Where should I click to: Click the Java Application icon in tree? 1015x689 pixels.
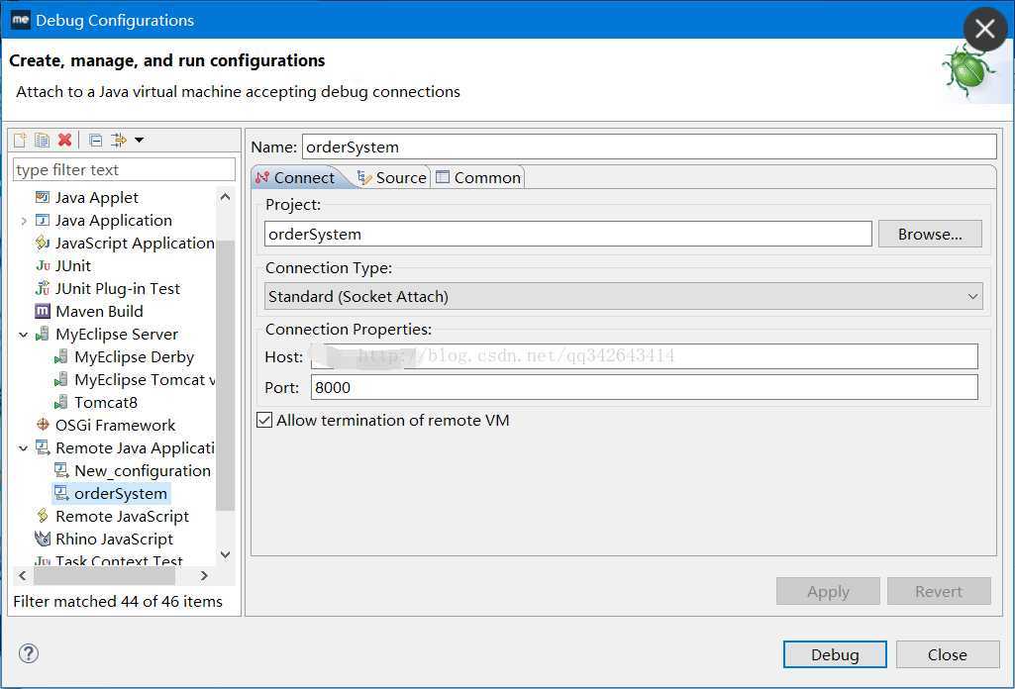[43, 220]
